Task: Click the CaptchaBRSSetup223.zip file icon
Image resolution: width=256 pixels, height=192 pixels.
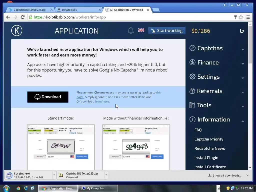Action: 61,175
